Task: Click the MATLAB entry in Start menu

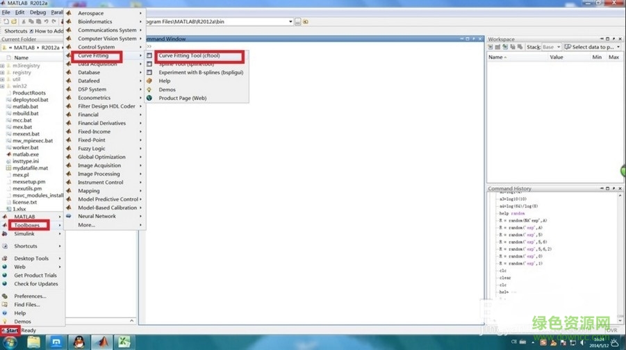Action: (x=25, y=216)
